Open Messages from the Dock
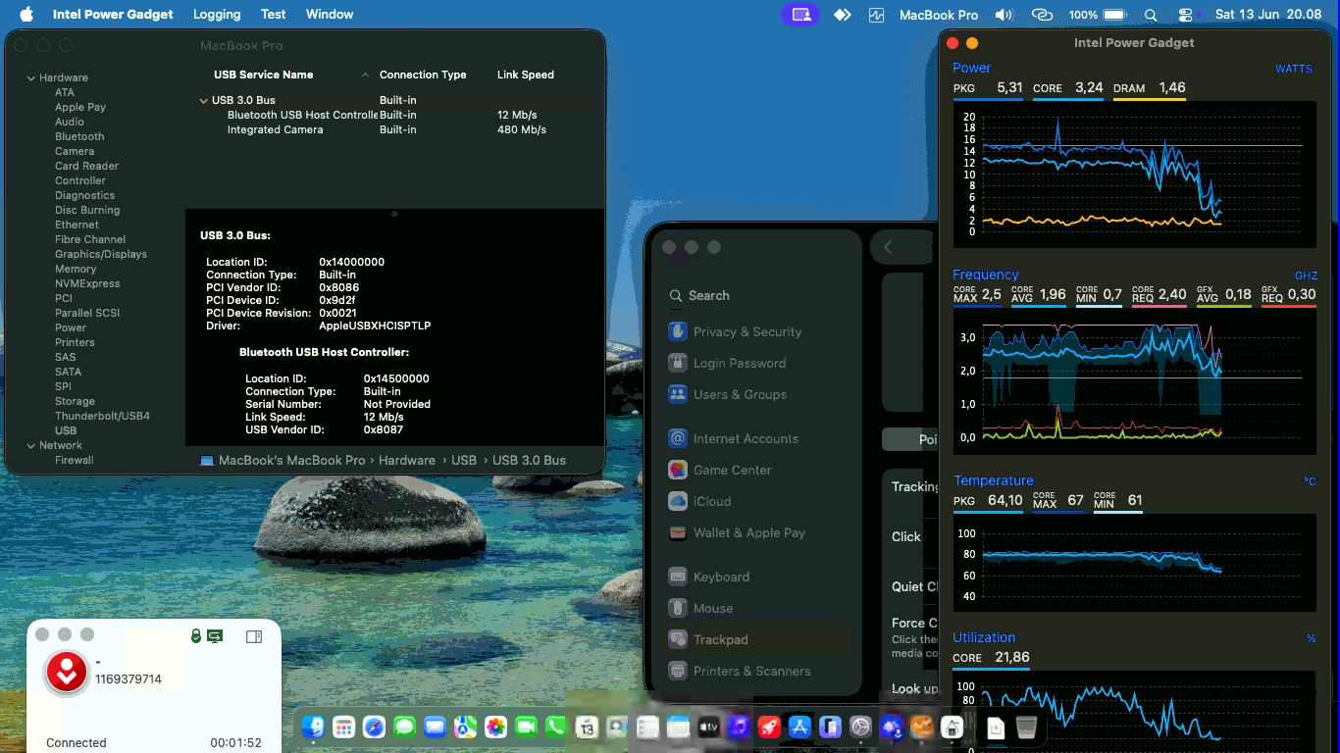The image size is (1340, 753). (404, 727)
